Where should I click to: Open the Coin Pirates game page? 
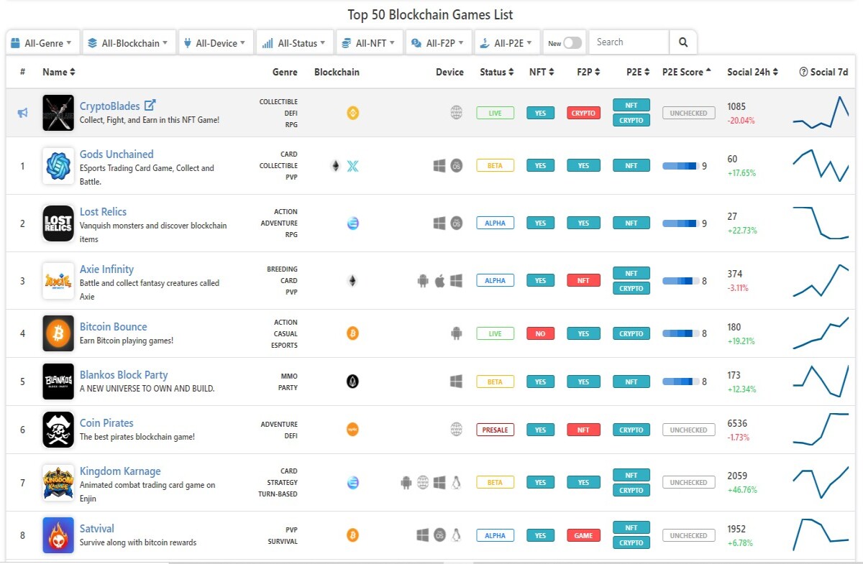click(x=106, y=422)
